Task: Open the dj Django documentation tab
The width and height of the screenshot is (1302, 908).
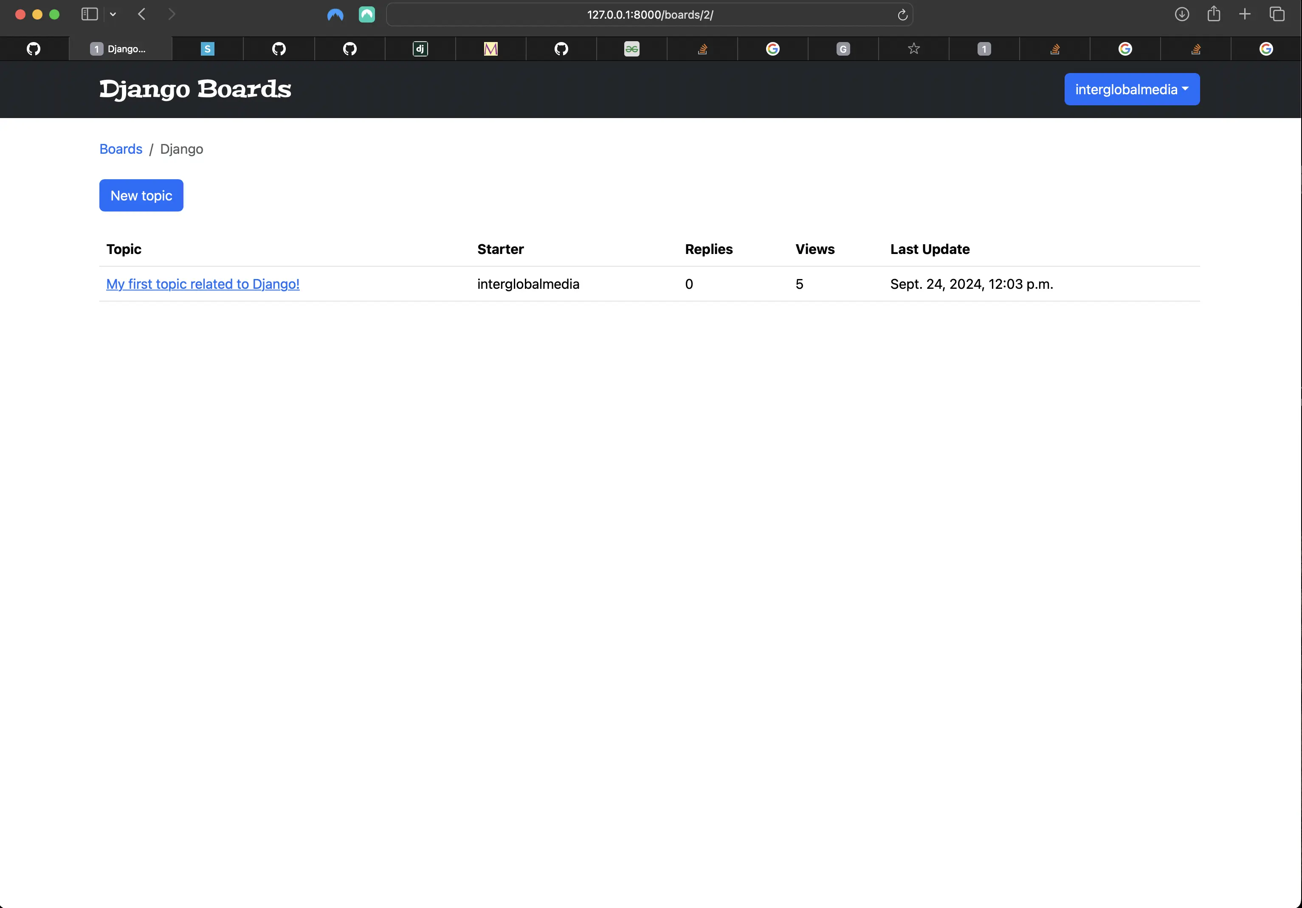Action: click(x=420, y=49)
